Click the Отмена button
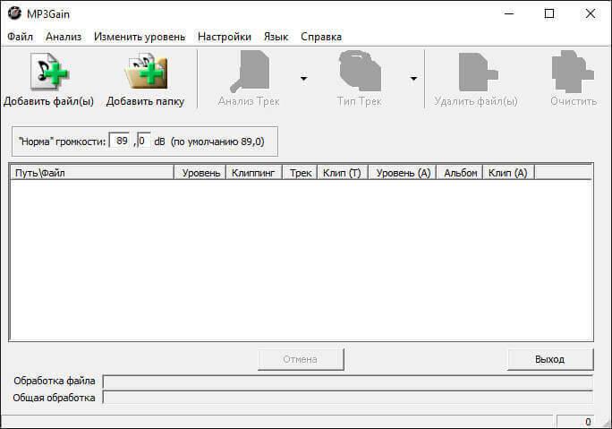Viewport: 612px width, 429px height. [301, 359]
